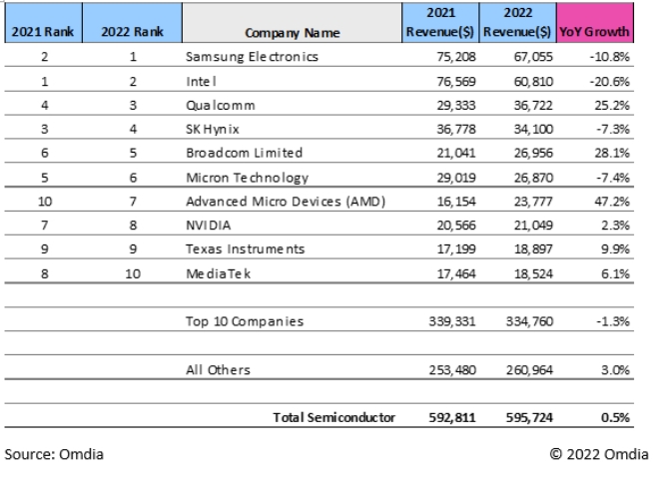Click AMD's 2021 revenue "16,154"
The image size is (659, 482).
click(456, 202)
